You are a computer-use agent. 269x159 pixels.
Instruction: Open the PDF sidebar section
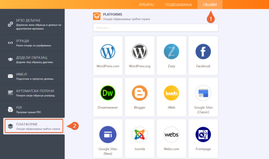click(x=32, y=109)
